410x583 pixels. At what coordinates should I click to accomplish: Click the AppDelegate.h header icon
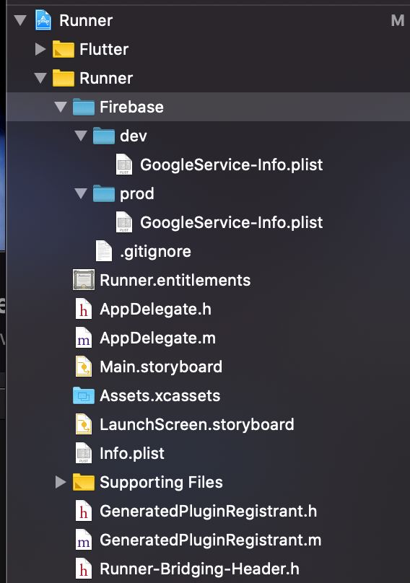[83, 309]
